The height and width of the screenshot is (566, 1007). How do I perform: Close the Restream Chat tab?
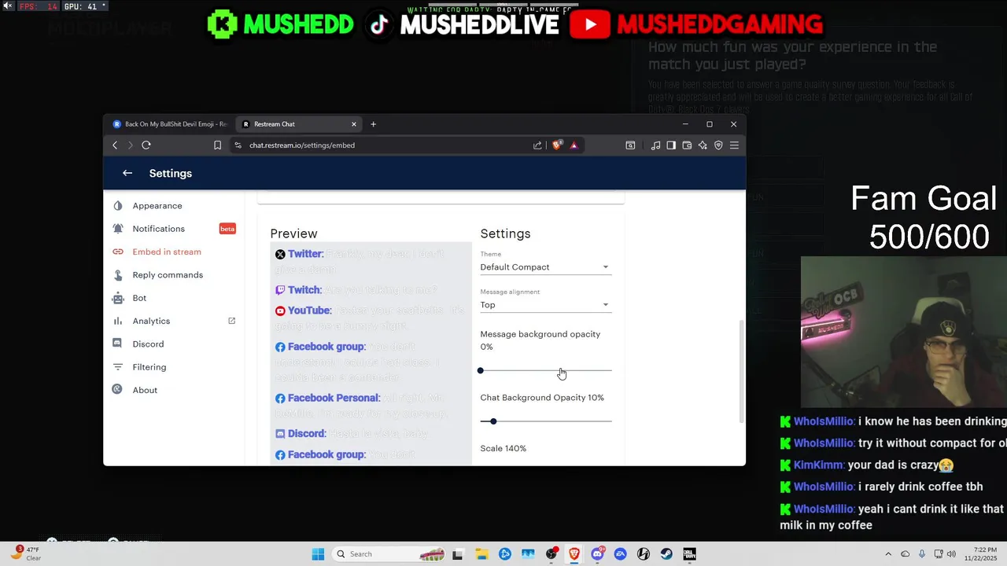click(x=354, y=124)
